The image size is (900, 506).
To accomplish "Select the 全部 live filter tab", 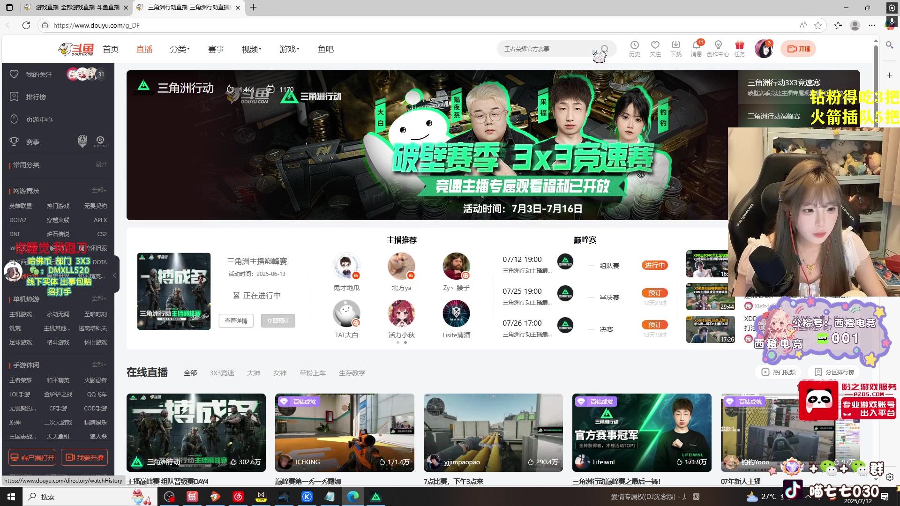I will point(190,373).
